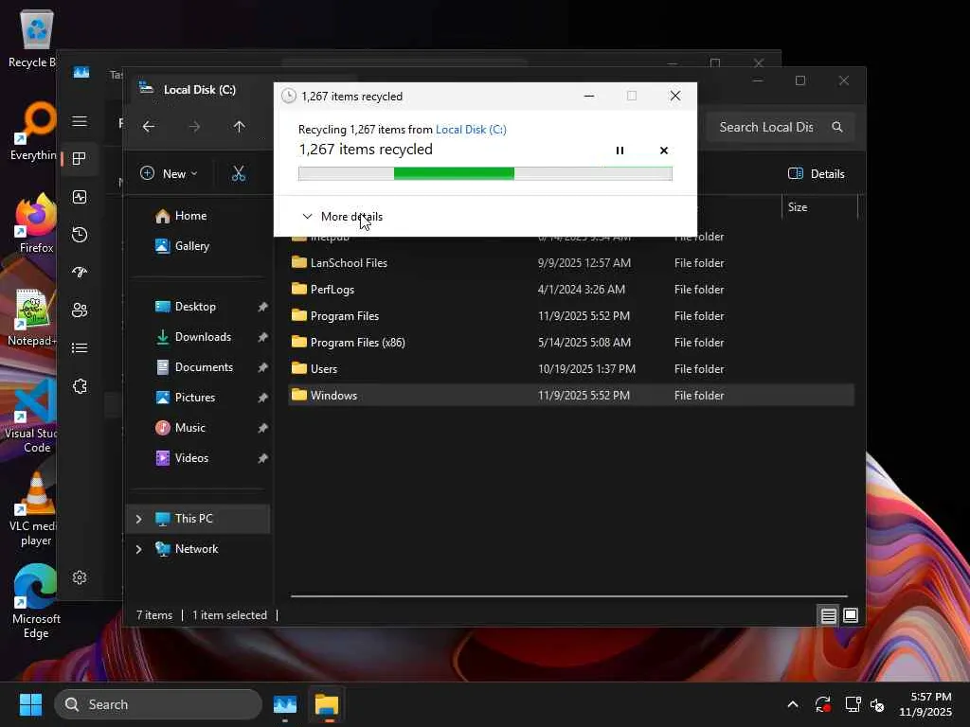Select the Program Files folder row
Screen dimensions: 970x727
coord(571,316)
